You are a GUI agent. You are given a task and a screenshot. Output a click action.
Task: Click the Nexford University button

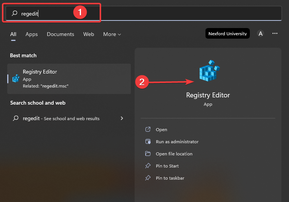tap(227, 34)
